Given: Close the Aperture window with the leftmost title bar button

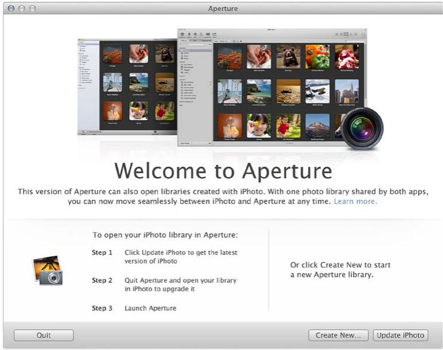Looking at the screenshot, I should (11, 9).
